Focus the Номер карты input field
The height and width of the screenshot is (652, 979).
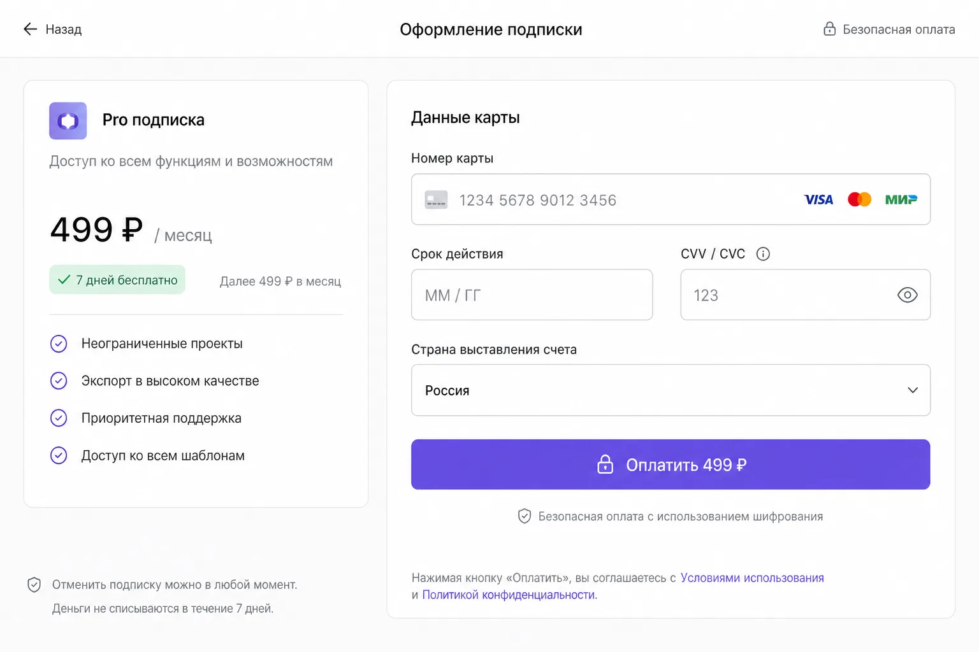[x=671, y=199]
